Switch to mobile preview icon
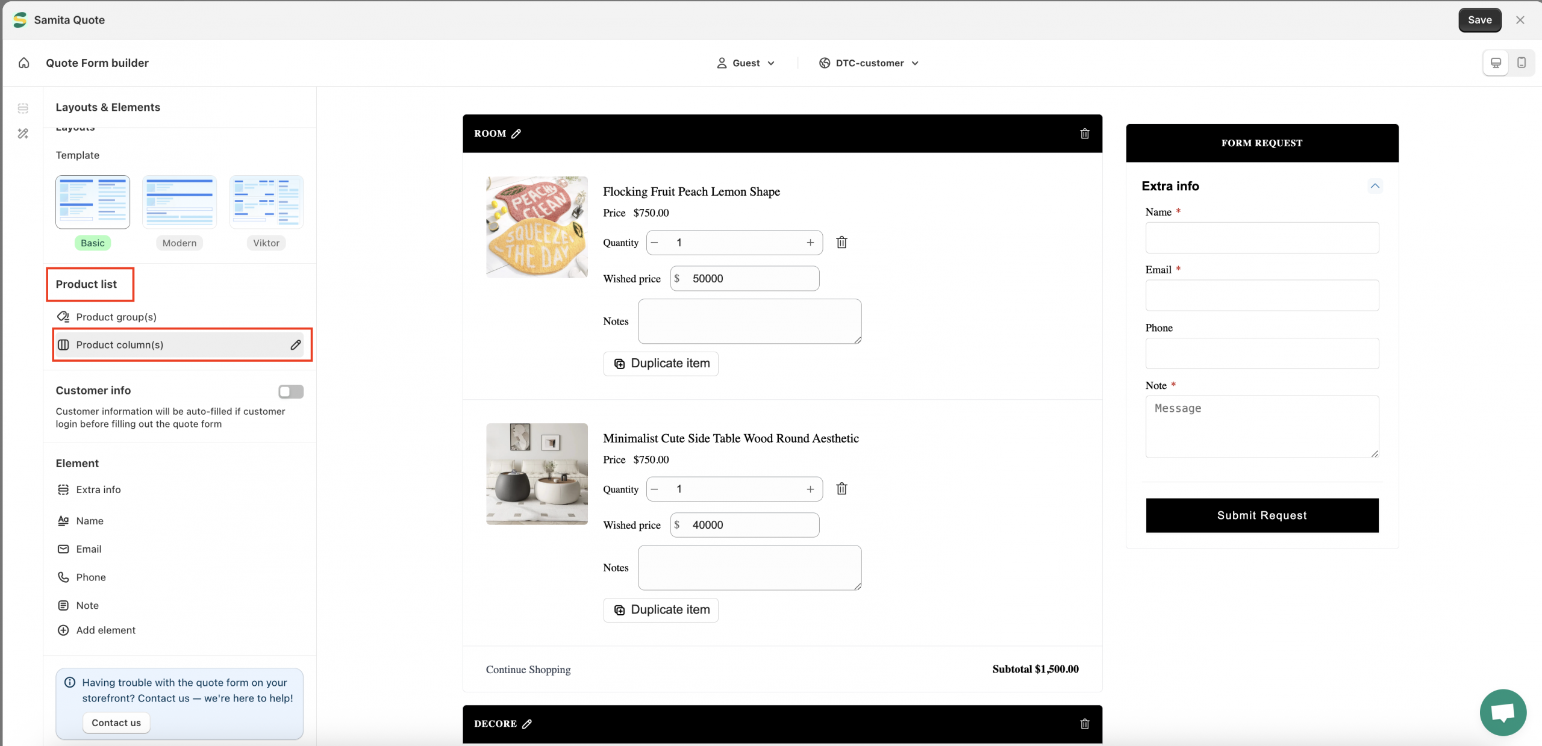This screenshot has height=746, width=1542. [1522, 63]
